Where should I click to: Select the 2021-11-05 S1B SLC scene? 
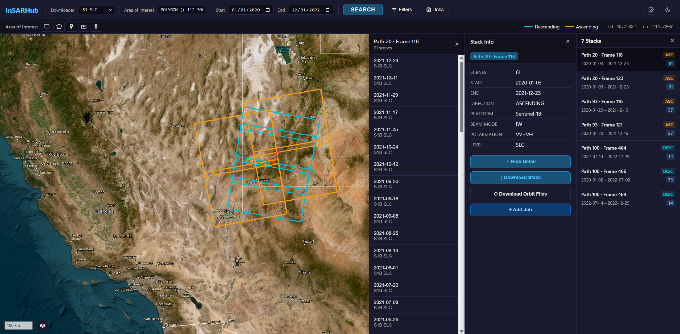tap(413, 132)
